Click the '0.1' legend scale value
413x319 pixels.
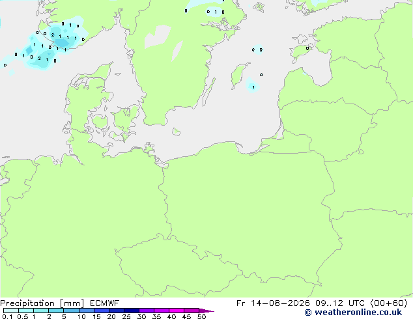click(7, 316)
